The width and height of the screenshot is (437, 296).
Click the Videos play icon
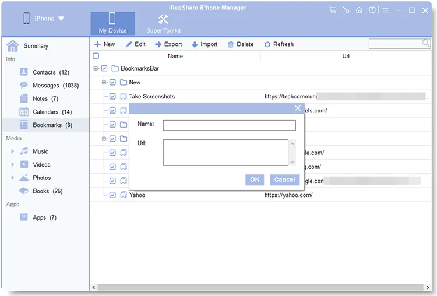[x=24, y=164]
